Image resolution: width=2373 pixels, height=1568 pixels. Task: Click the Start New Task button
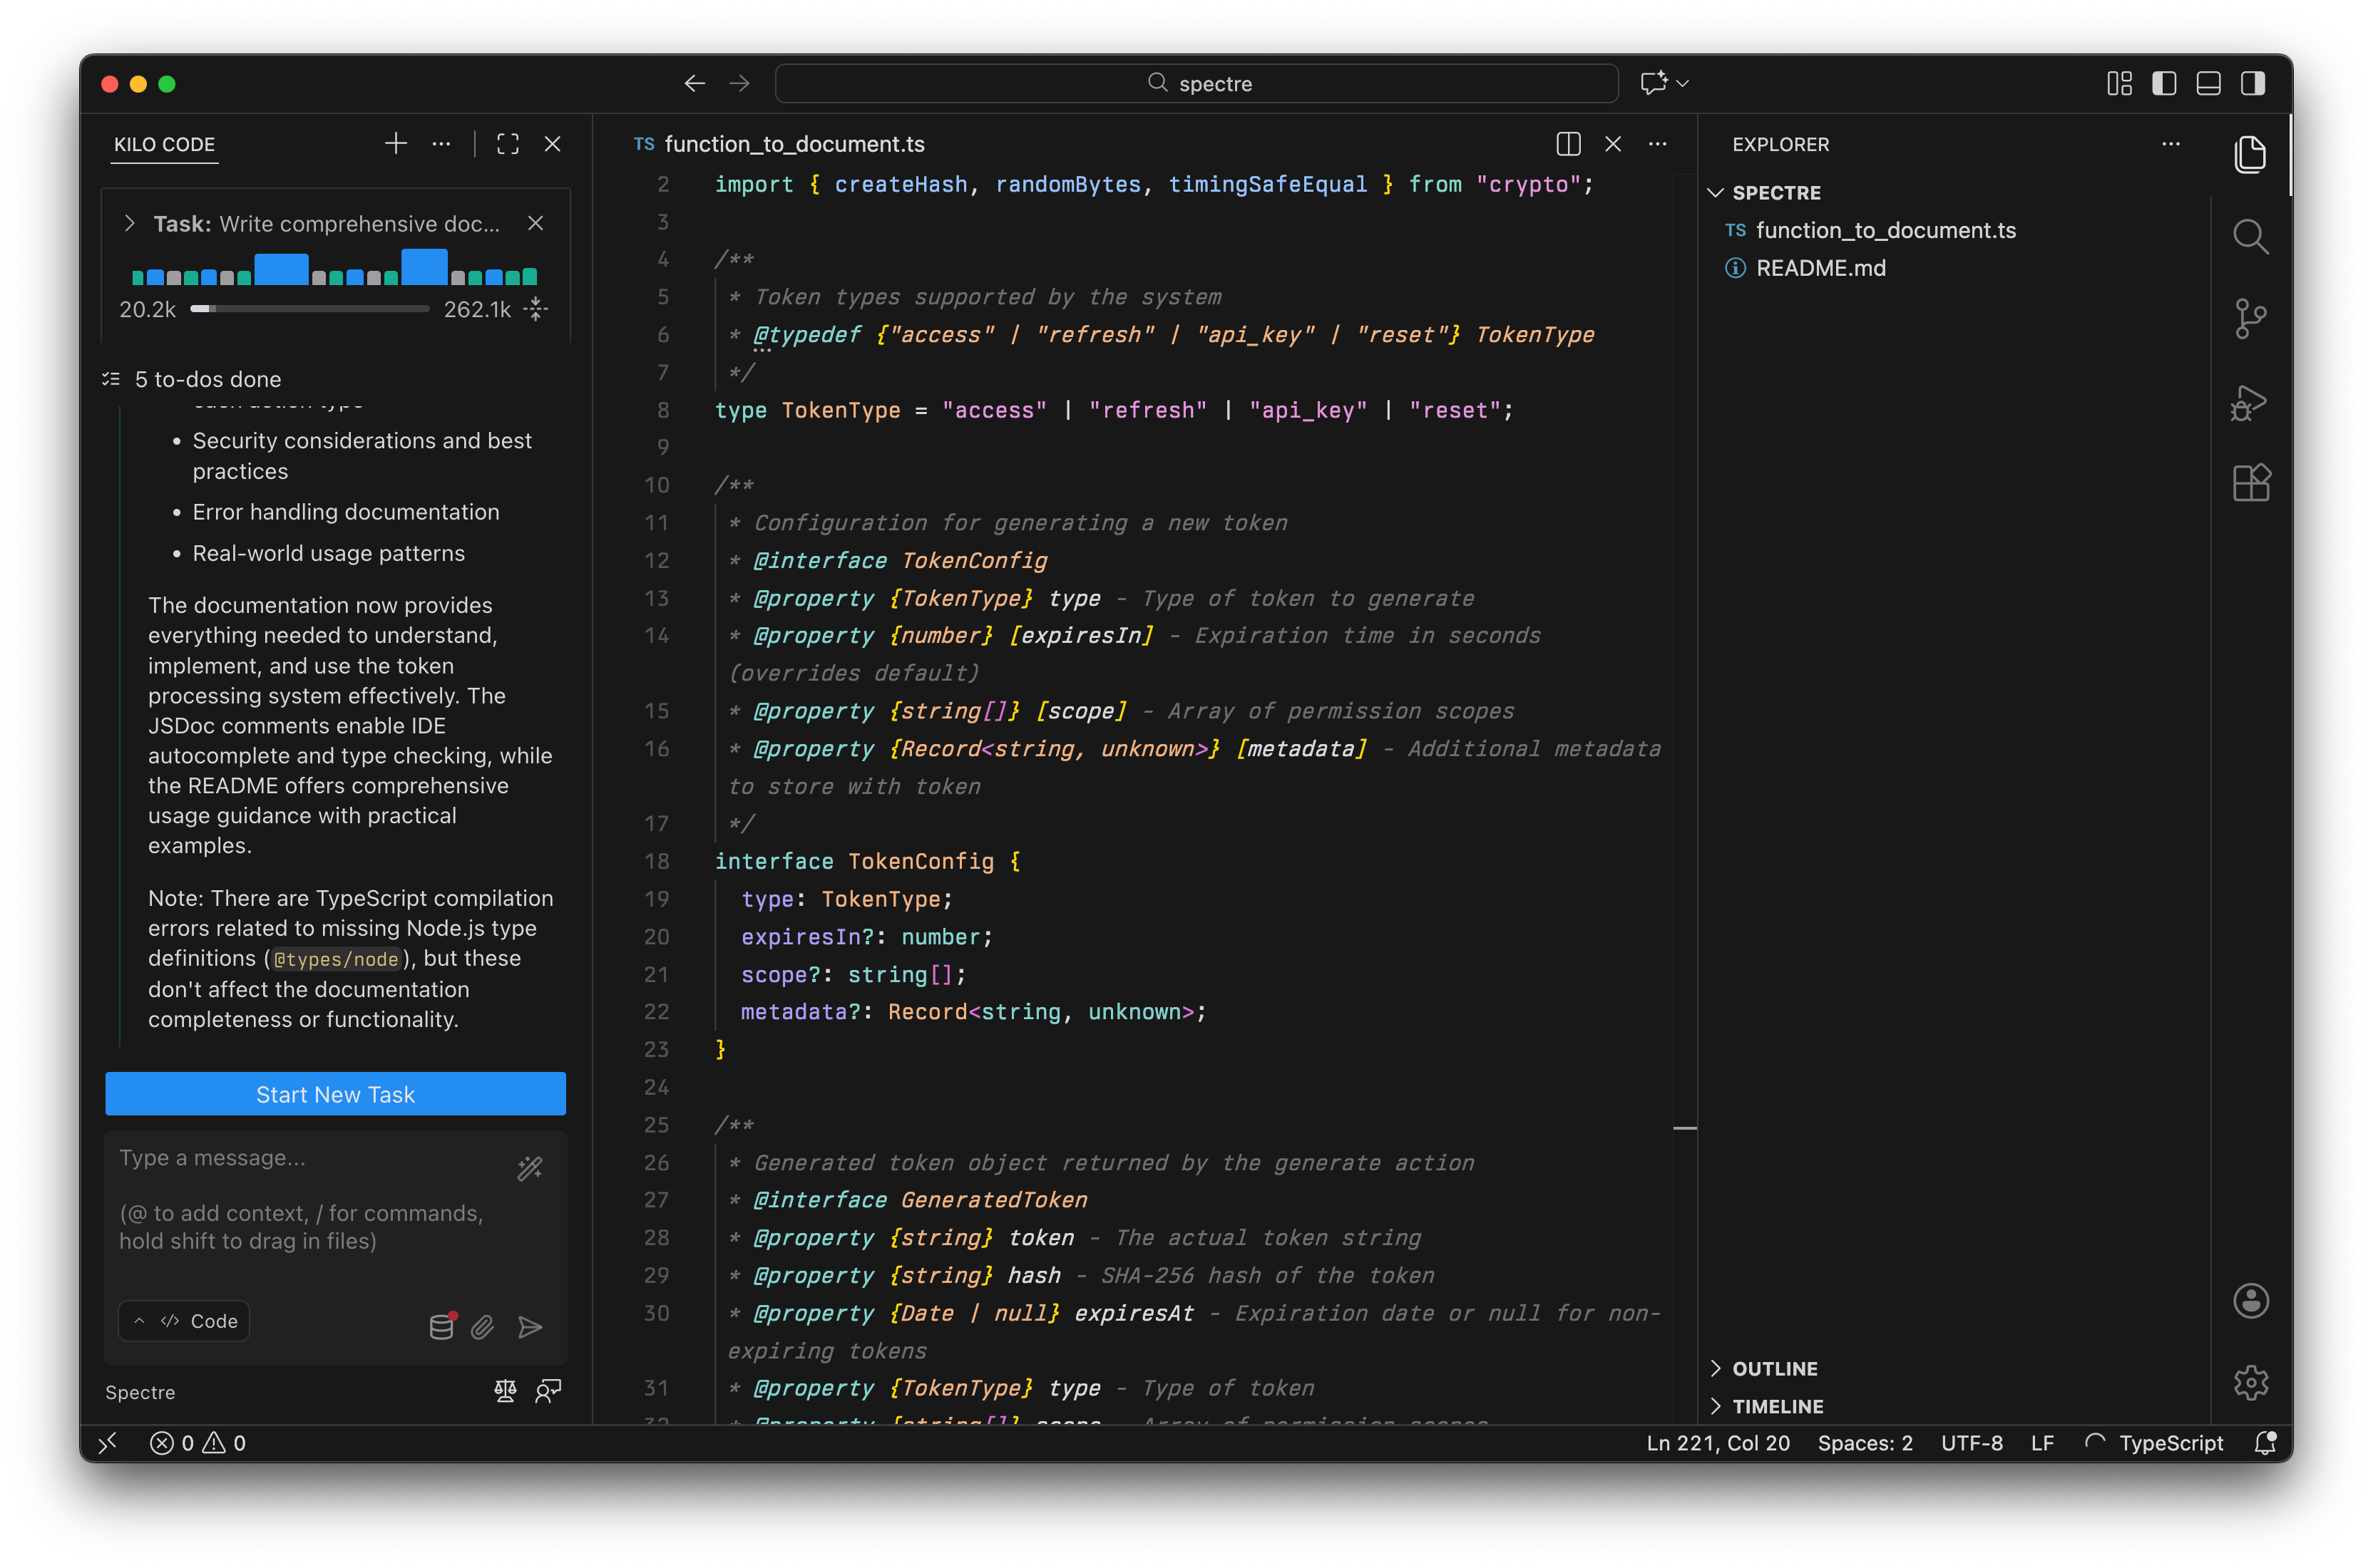[x=335, y=1094]
